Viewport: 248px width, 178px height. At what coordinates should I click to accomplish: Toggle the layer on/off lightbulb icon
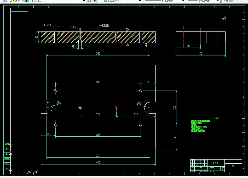(x=11, y=1)
